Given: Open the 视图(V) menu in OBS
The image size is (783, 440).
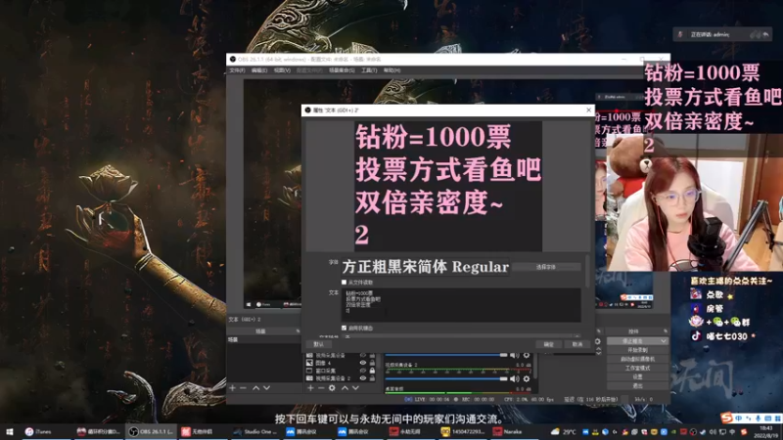Looking at the screenshot, I should click(282, 70).
